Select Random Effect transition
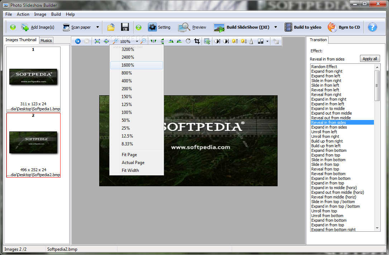The width and height of the screenshot is (389, 255). [x=342, y=67]
